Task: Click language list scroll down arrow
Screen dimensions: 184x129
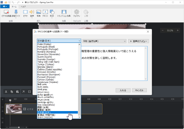Action: coord(79,117)
